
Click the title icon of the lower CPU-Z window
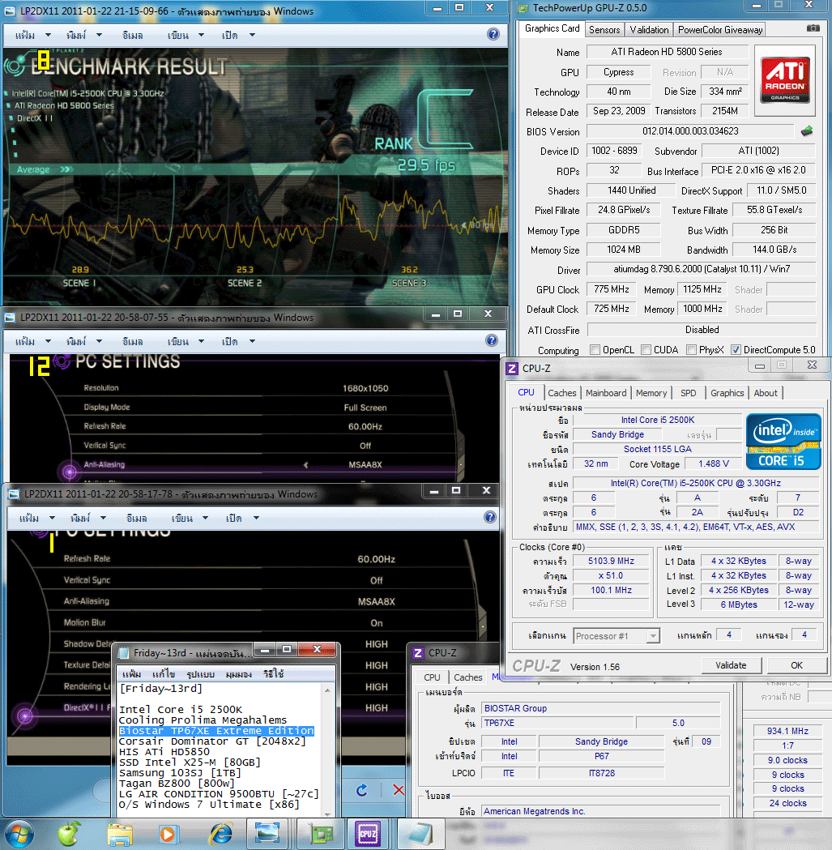[417, 653]
